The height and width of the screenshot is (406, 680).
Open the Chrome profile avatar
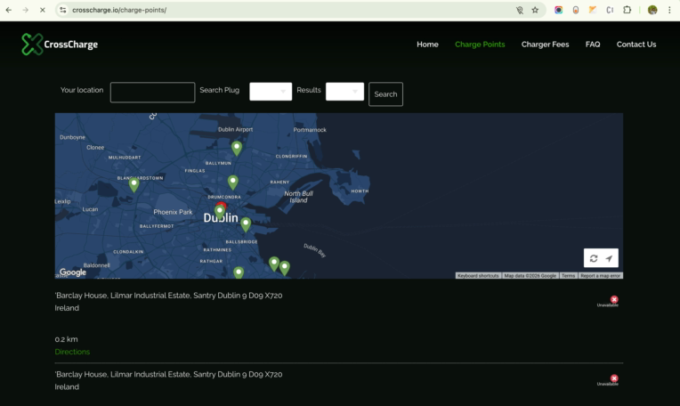(x=652, y=10)
